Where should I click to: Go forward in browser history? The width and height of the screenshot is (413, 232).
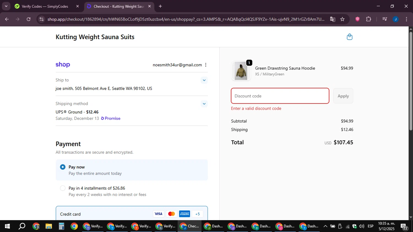click(x=18, y=19)
